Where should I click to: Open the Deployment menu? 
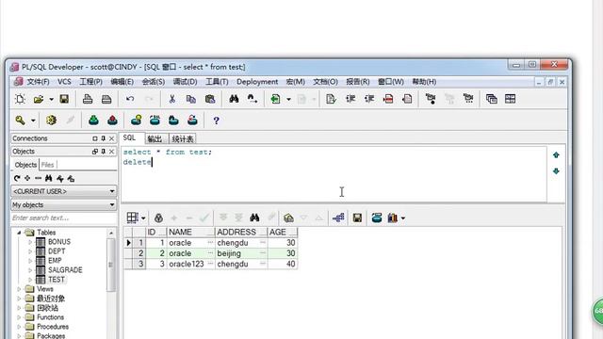coord(257,82)
